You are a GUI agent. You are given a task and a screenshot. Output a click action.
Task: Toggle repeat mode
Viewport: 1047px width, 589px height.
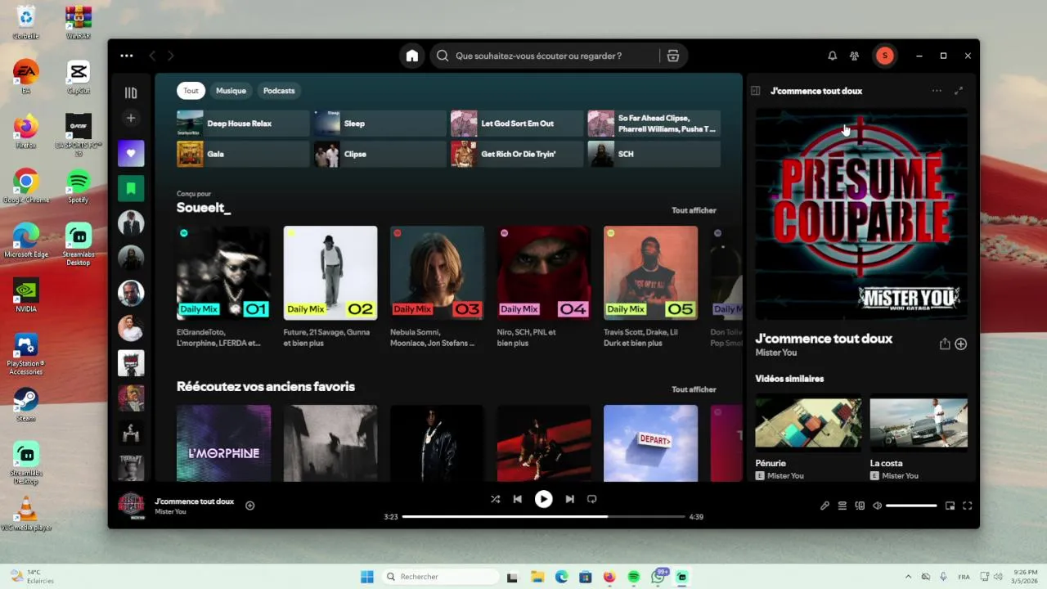tap(592, 499)
